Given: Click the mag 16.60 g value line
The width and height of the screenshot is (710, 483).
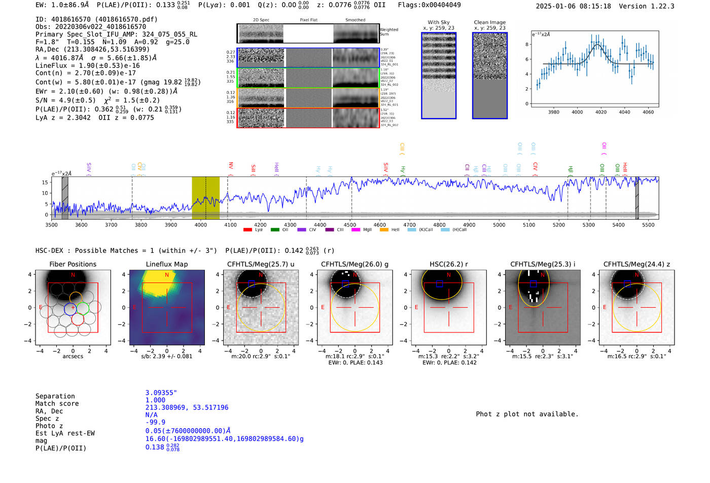Looking at the screenshot, I should [225, 439].
